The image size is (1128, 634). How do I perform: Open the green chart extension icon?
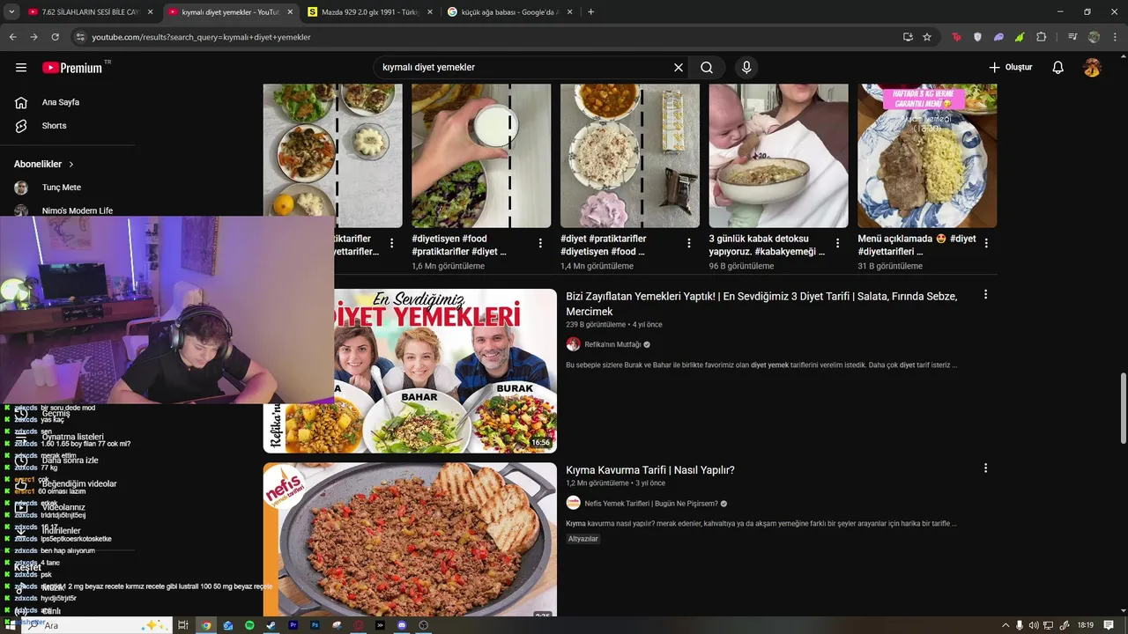click(1020, 37)
